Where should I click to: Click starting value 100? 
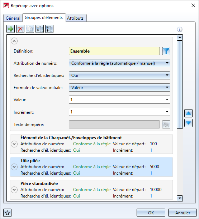pyautogui.click(x=153, y=144)
